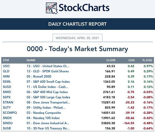Click the CLOSE column header

[111, 60]
